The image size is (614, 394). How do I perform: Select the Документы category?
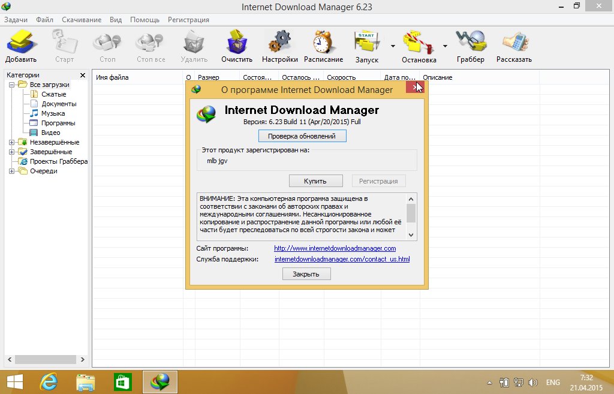point(59,104)
